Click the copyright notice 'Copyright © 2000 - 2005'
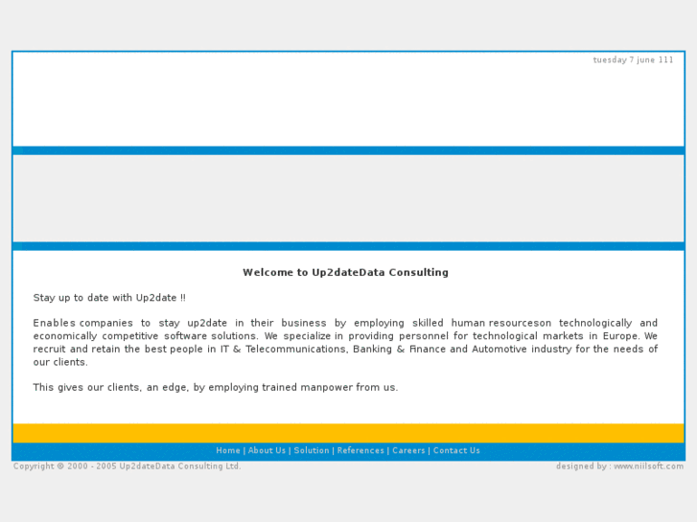 pos(128,466)
